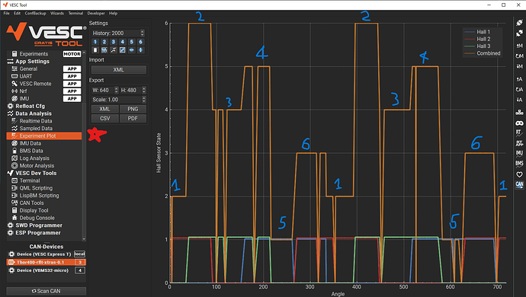Click the sidebar tree scrollbar

[84, 145]
